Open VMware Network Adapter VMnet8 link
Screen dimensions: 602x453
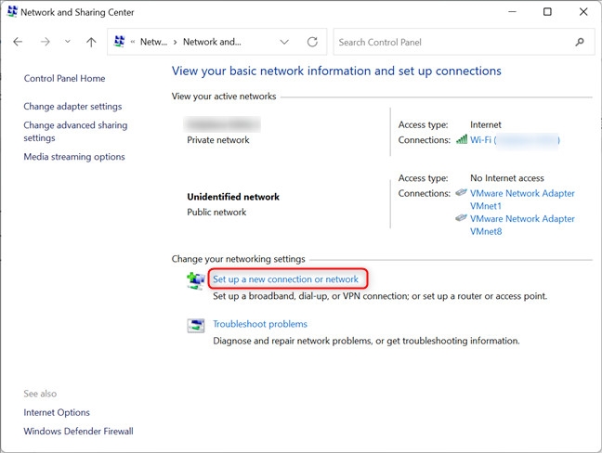(522, 225)
